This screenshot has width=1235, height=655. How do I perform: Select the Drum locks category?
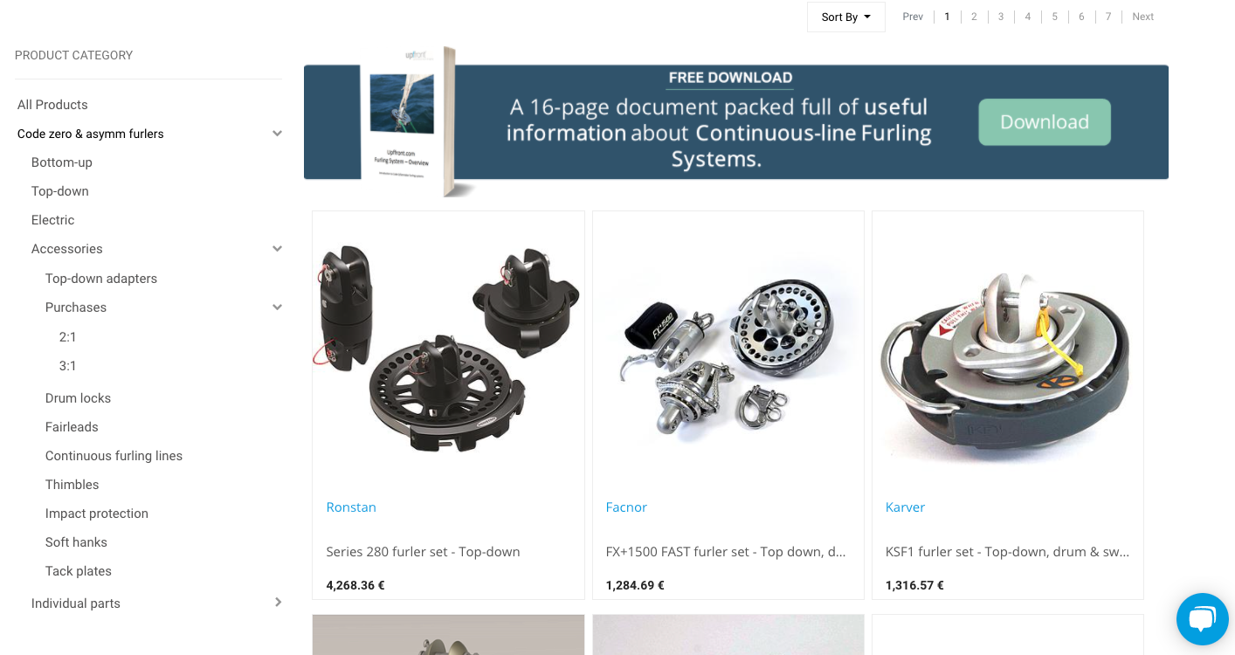78,398
